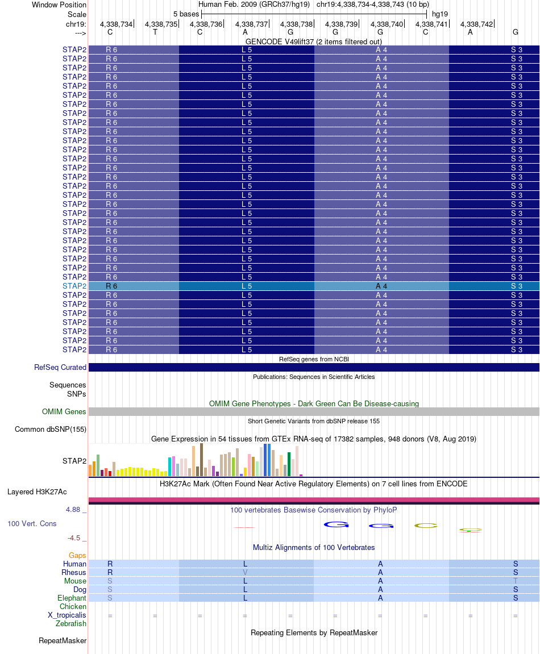Image resolution: width=540 pixels, height=654 pixels.
Task: Open Multiz Alignments of 100 Vertebrates title
Action: (314, 548)
